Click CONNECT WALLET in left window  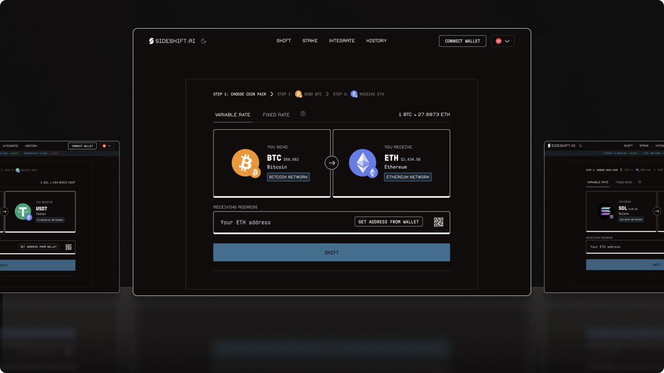click(x=82, y=146)
